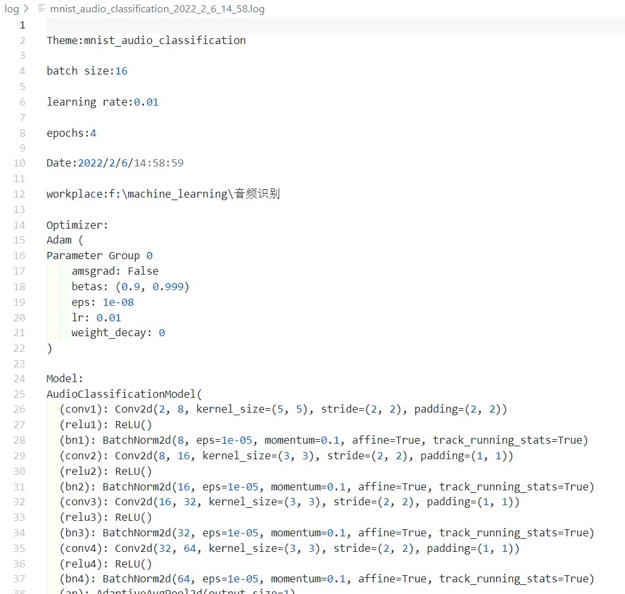
Task: Click the (conv4) Conv2d(32, 64 line
Action: (x=290, y=549)
